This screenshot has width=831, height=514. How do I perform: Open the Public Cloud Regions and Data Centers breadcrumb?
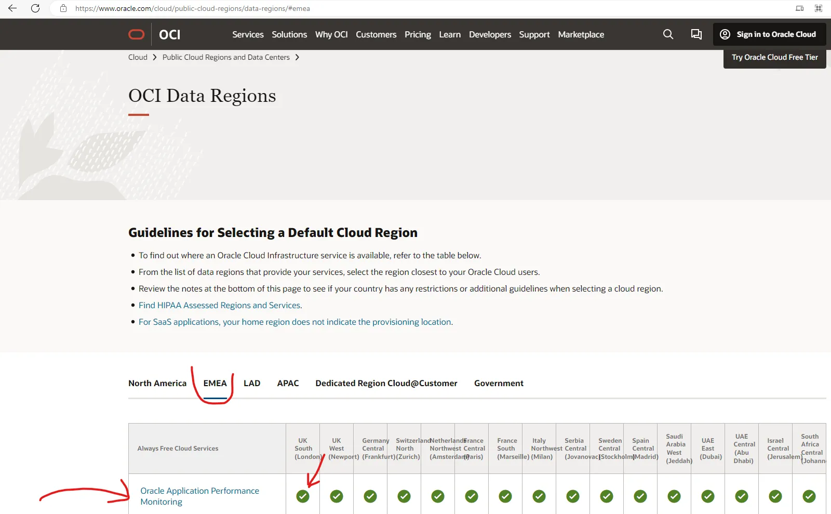[x=226, y=57]
